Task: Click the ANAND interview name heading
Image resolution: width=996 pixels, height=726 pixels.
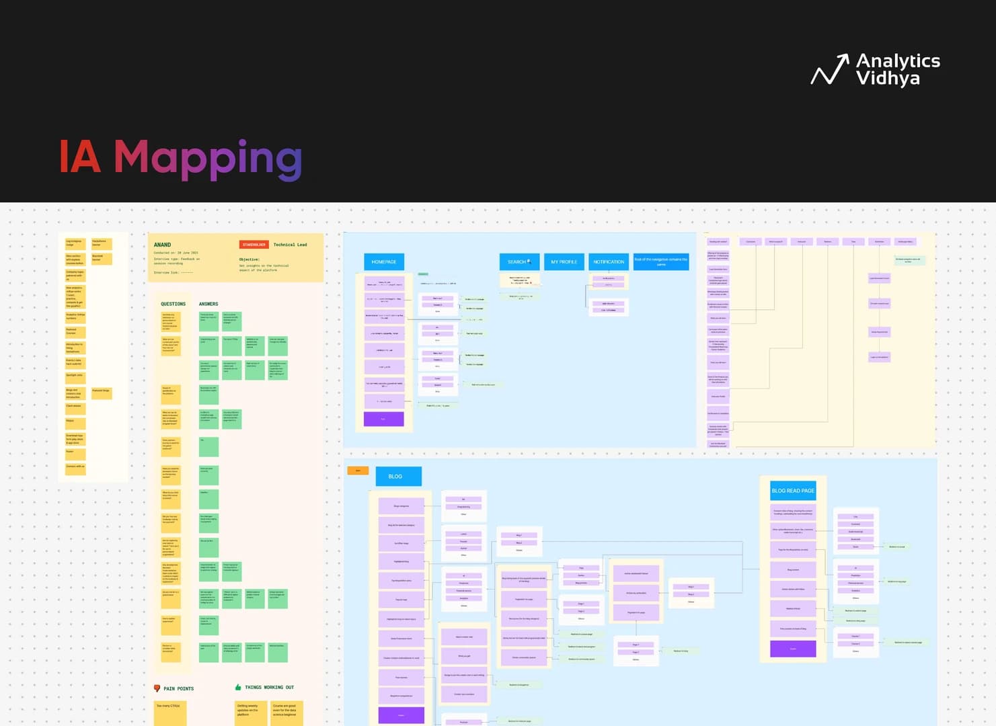Action: [162, 245]
